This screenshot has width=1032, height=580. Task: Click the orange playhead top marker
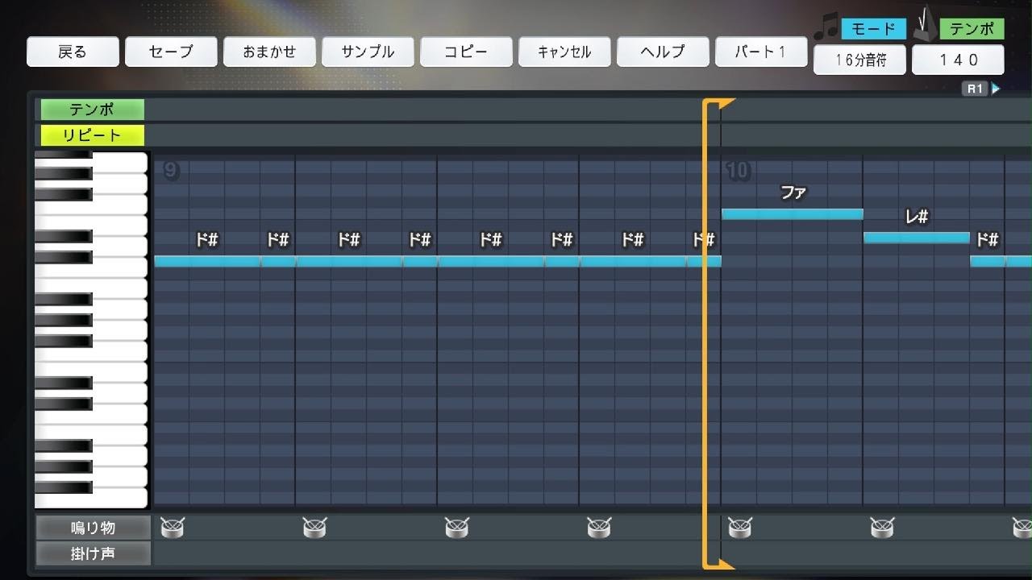721,104
